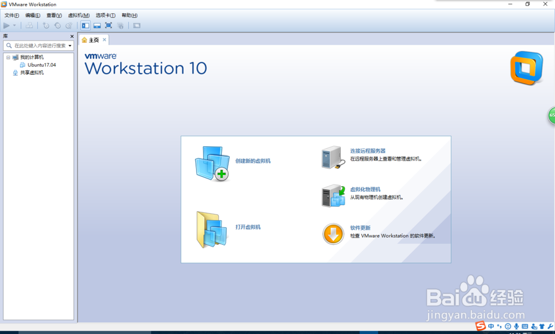The width and height of the screenshot is (555, 334).
Task: Click the user account icon in IME bar
Action: (x=534, y=327)
